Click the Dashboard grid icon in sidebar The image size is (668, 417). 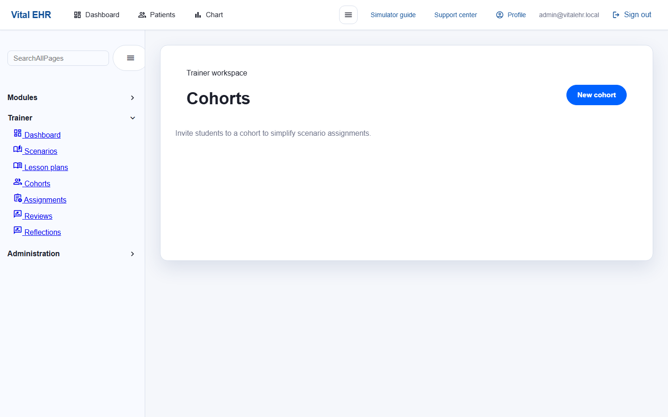[x=18, y=133]
